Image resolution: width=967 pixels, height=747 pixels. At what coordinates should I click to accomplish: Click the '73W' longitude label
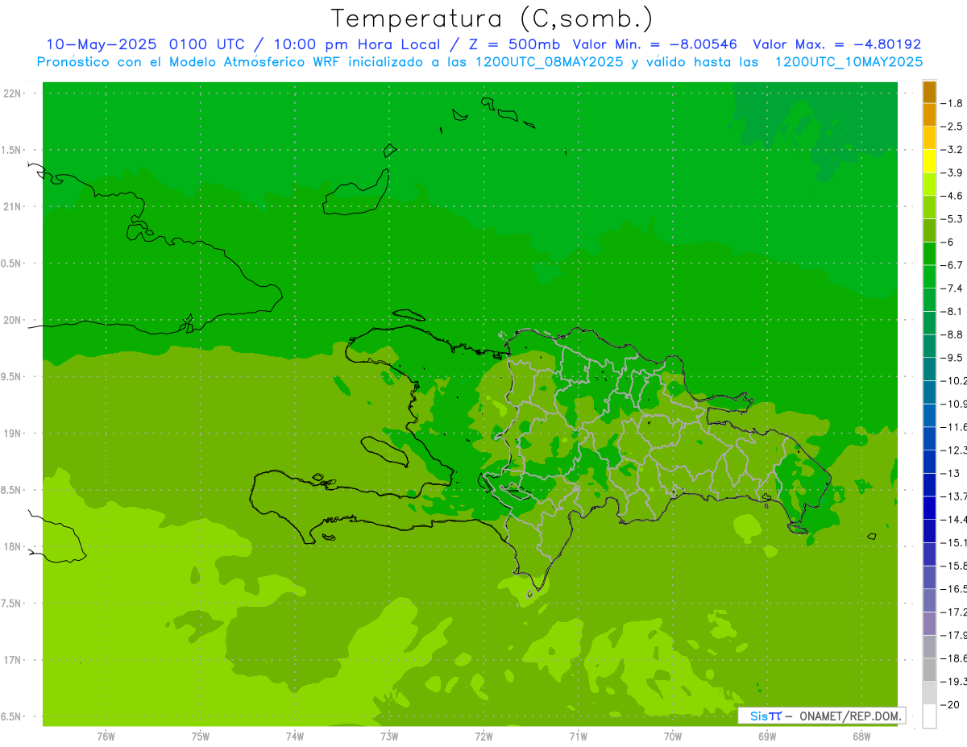click(389, 736)
